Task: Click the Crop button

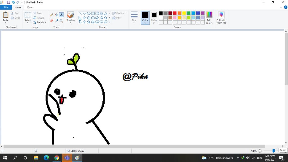Action: [38, 13]
